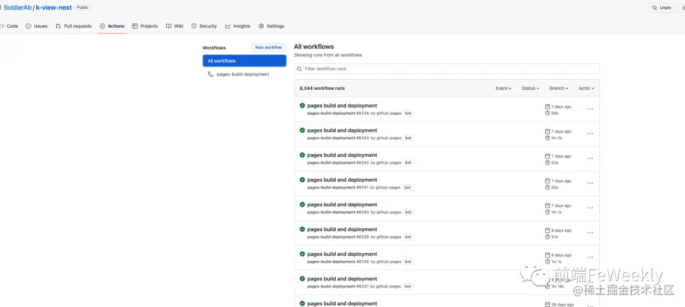685x307 pixels.
Task: Click the Unpin button
Action: tap(662, 8)
